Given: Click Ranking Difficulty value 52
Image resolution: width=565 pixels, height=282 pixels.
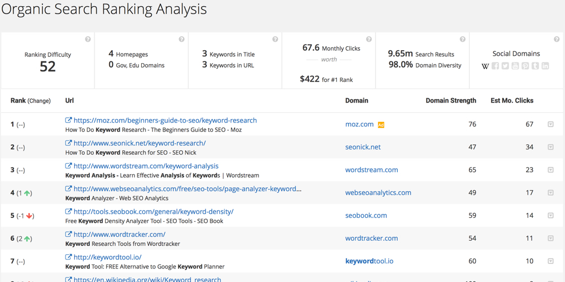Looking at the screenshot, I should click(47, 67).
